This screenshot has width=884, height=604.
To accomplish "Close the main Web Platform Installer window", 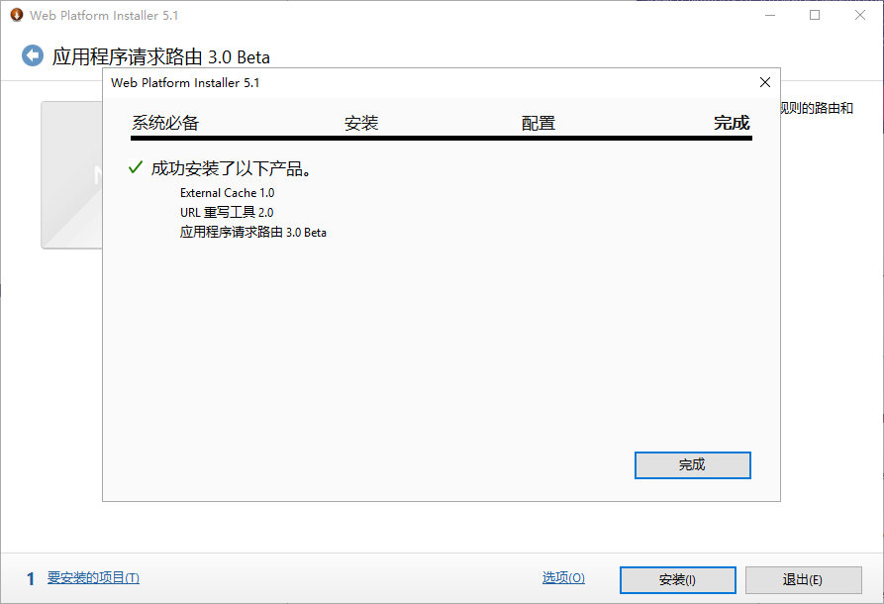I will click(860, 15).
